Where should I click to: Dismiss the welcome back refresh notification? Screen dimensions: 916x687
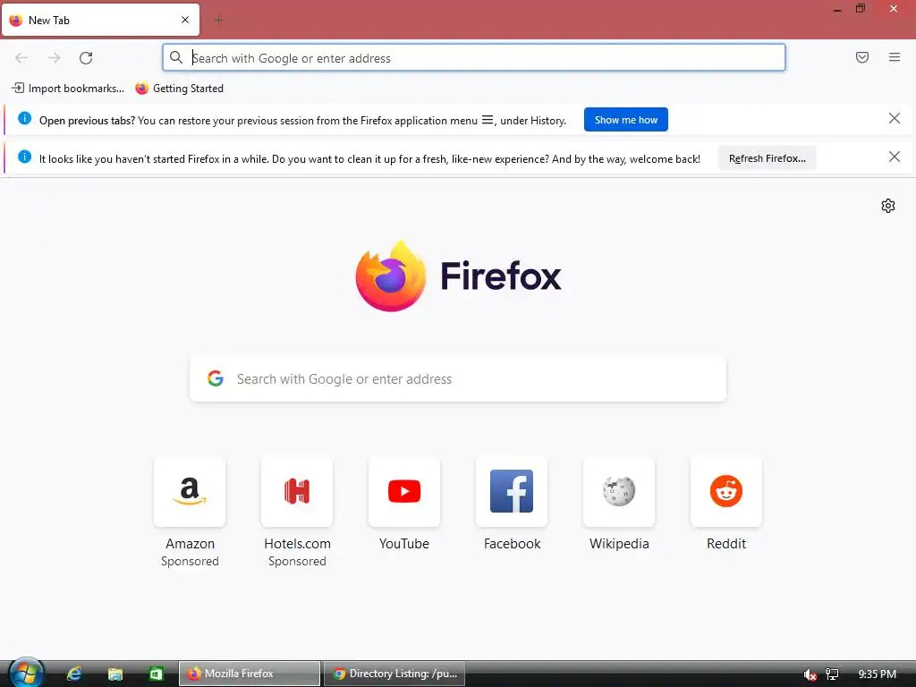(895, 157)
